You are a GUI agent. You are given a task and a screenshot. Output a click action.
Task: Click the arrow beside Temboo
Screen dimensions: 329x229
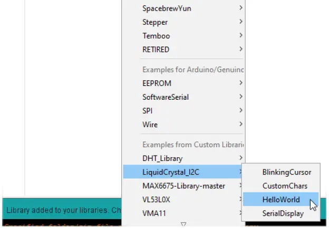241,35
